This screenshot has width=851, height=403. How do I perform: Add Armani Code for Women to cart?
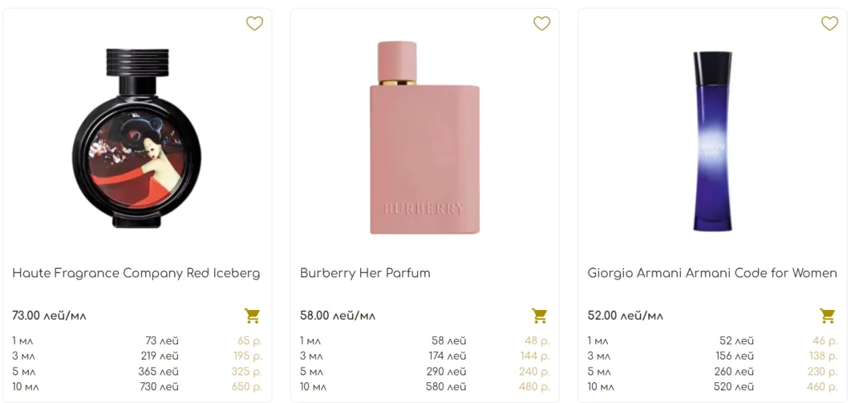pyautogui.click(x=828, y=315)
